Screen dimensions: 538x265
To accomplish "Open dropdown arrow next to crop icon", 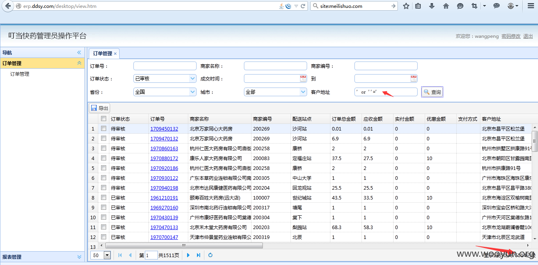I will tap(484, 6).
